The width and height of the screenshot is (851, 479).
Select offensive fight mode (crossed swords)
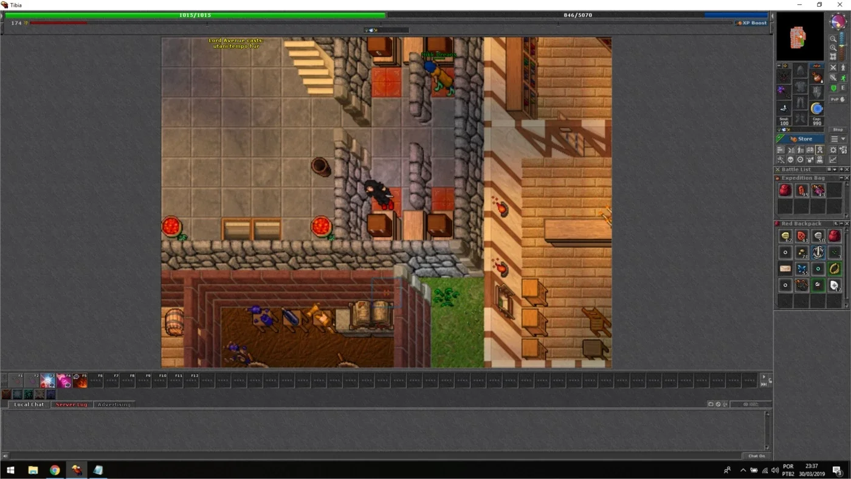(833, 67)
